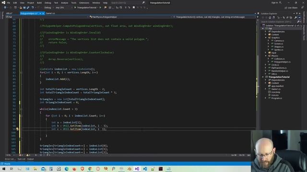Open the Any CPU platform dropdown
Screen dimensions: 307x172
[64, 8]
